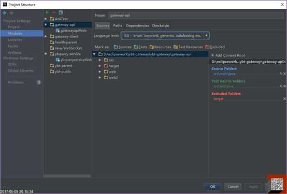Collapse the gateway-api module node
The width and height of the screenshot is (287, 194).
46,24
